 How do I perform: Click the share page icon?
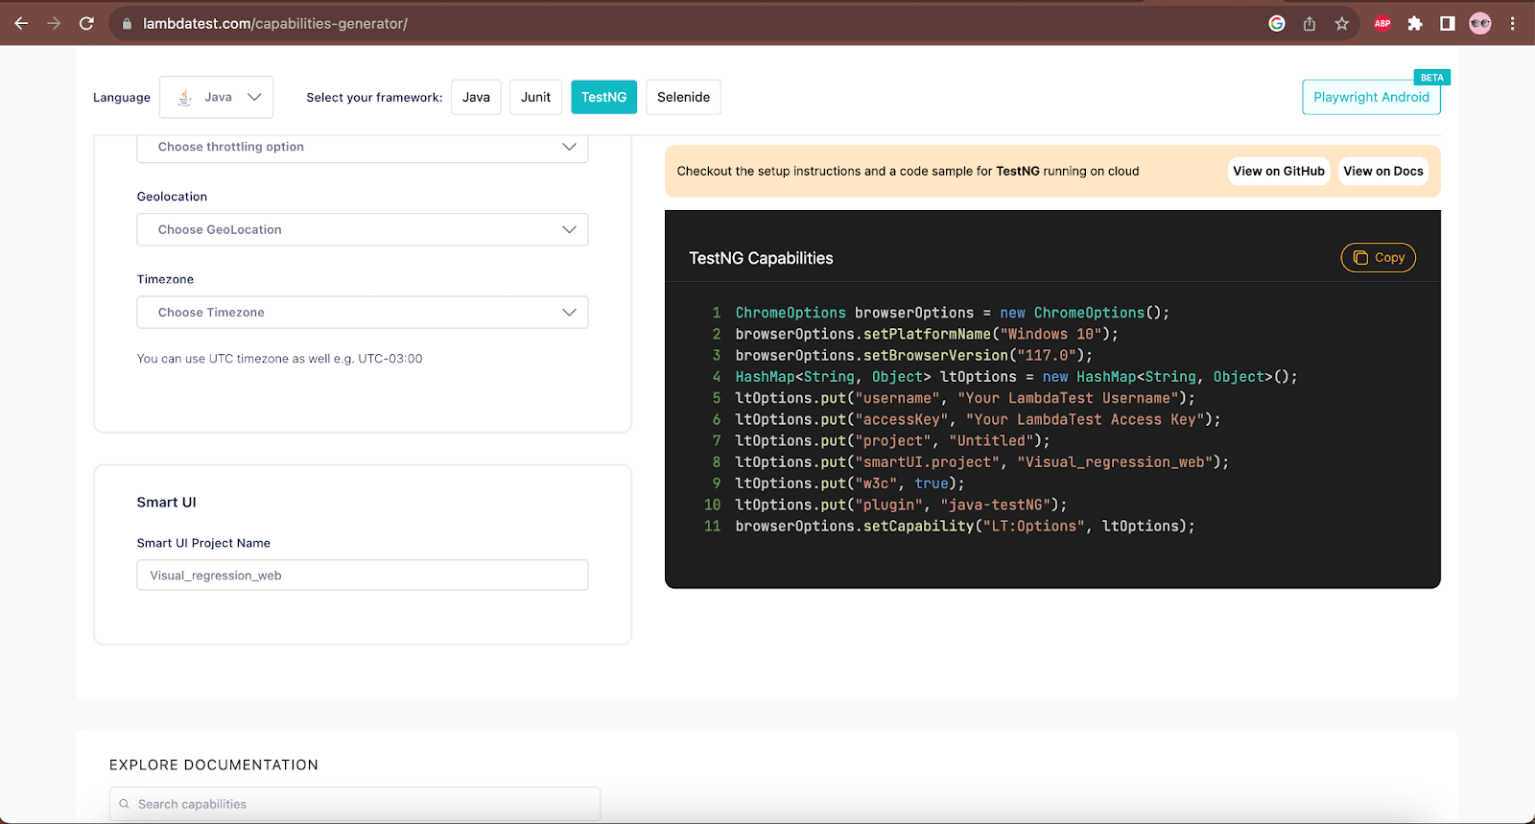[1310, 23]
